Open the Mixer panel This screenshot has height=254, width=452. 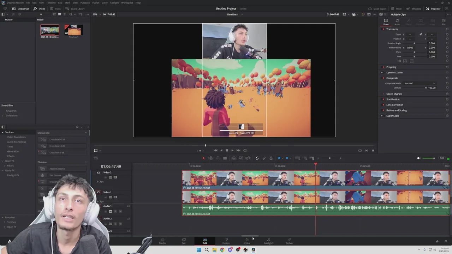pyautogui.click(x=397, y=8)
